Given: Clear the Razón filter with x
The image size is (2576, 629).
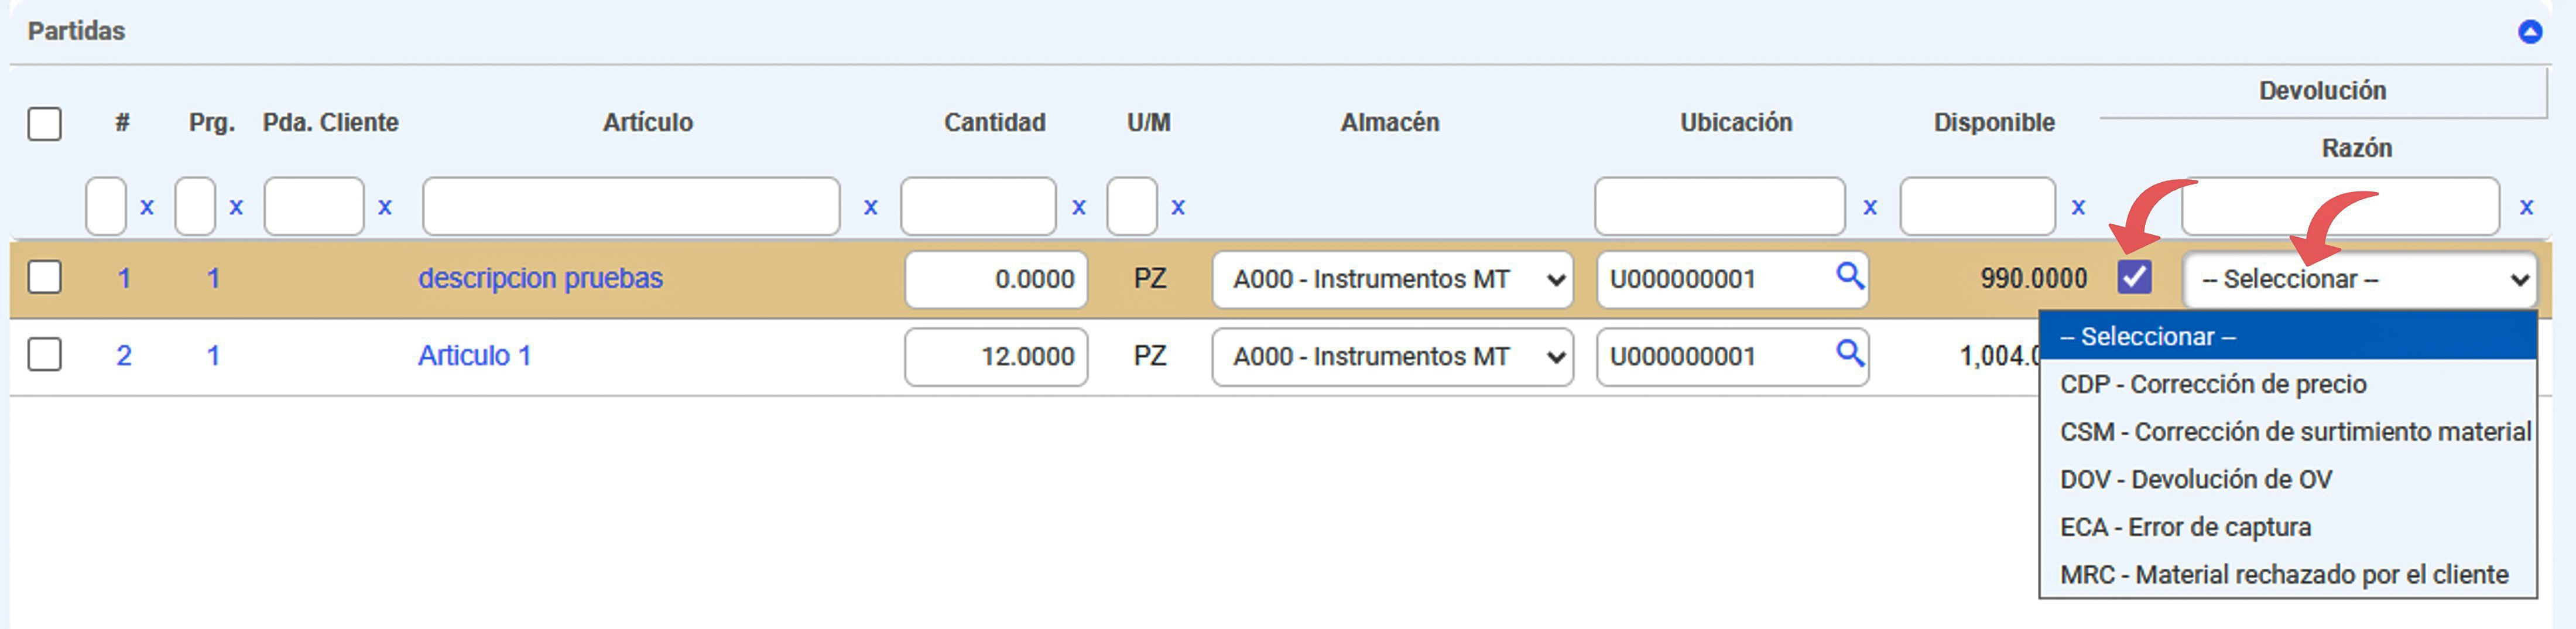Looking at the screenshot, I should [x=2526, y=207].
